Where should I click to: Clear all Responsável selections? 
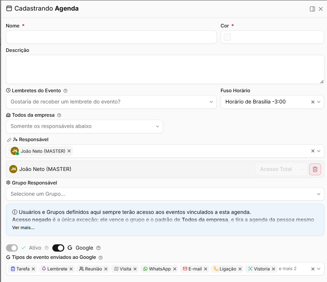[313, 151]
